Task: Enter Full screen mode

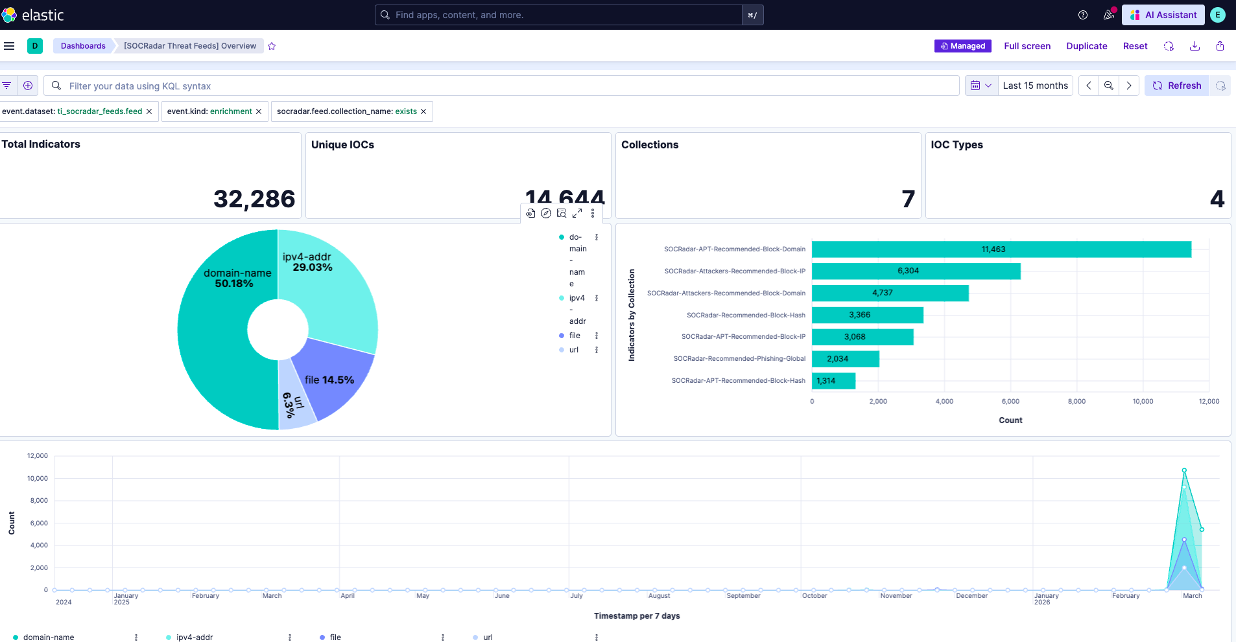Action: pyautogui.click(x=1027, y=46)
